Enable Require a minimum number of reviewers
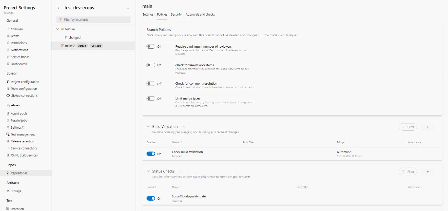Image resolution: width=448 pixels, height=211 pixels. 151,47
